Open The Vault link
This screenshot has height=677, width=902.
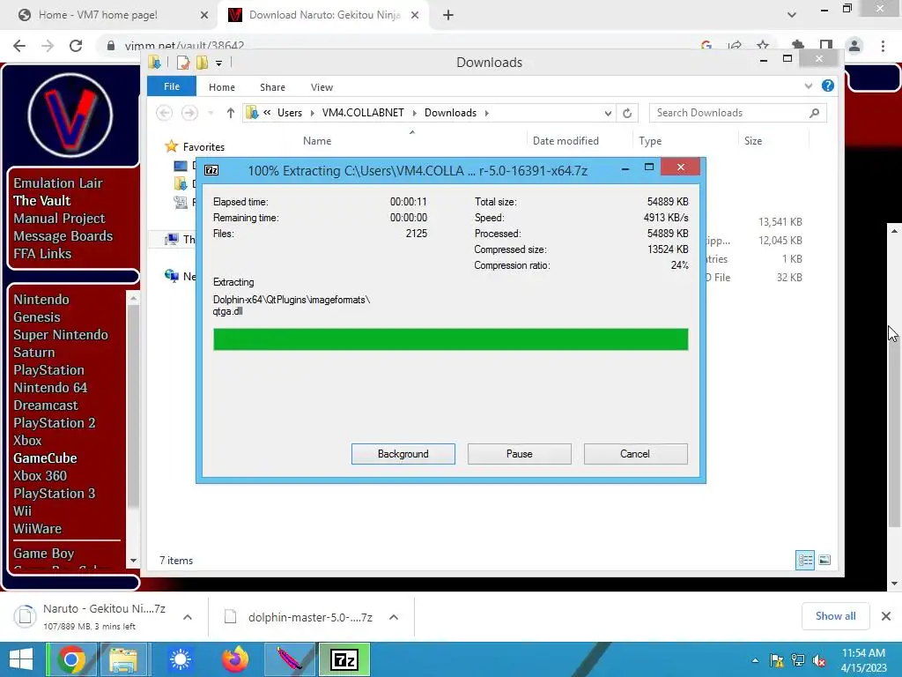(42, 200)
